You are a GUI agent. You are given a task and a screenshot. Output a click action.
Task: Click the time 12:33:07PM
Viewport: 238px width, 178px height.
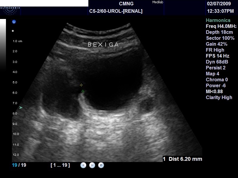pos(220,11)
